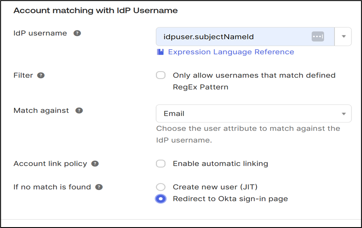Open the Expression Language Reference link
Image resolution: width=362 pixels, height=228 pixels.
click(x=231, y=52)
